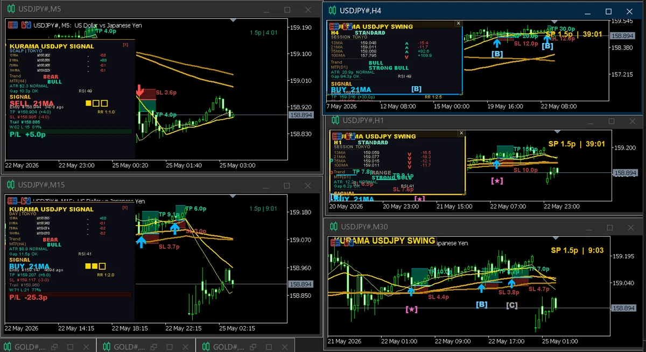This screenshot has height=352, width=646.
Task: Click candlestick icon in USDJPY#,H4 title bar
Action: tap(333, 10)
